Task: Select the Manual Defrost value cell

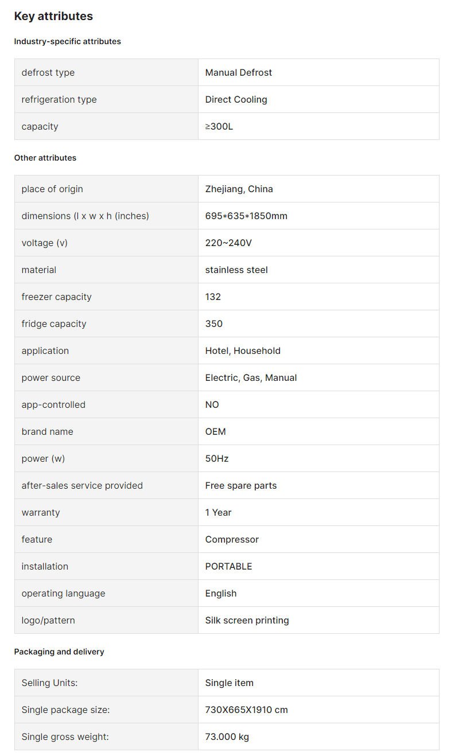Action: coord(318,72)
